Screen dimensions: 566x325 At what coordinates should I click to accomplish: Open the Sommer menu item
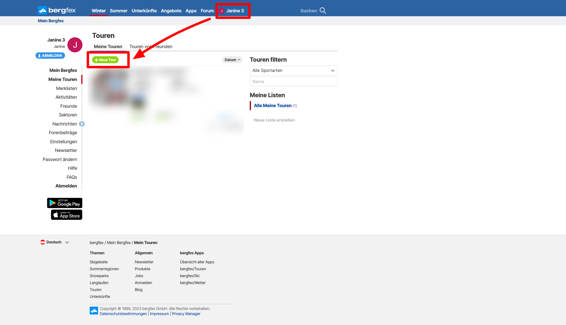pos(119,11)
